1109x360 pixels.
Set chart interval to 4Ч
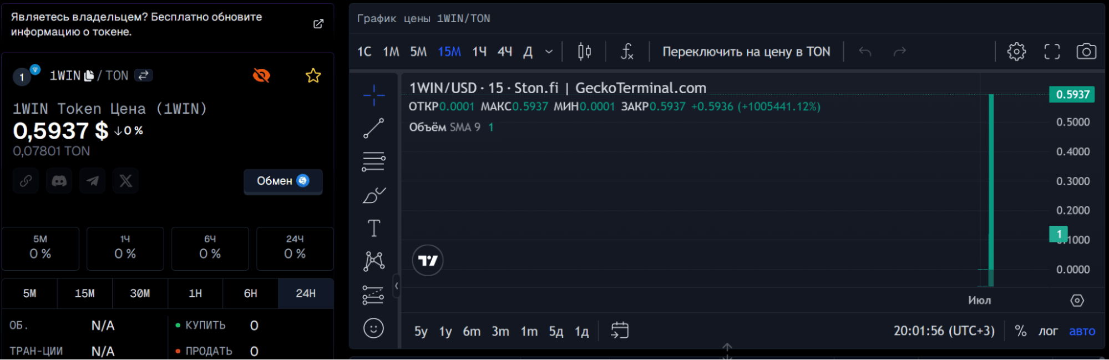coord(505,52)
